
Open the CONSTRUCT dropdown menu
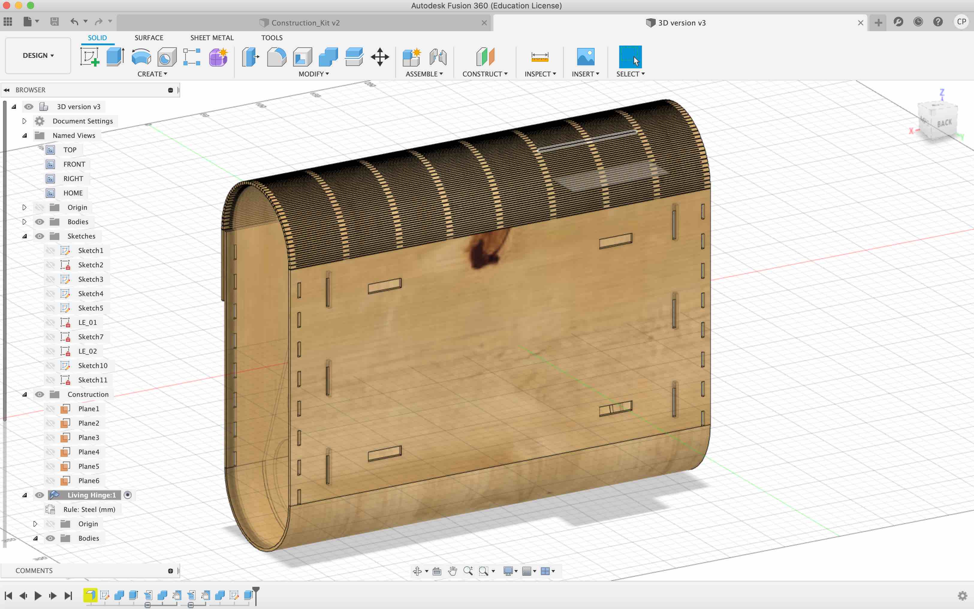tap(485, 74)
